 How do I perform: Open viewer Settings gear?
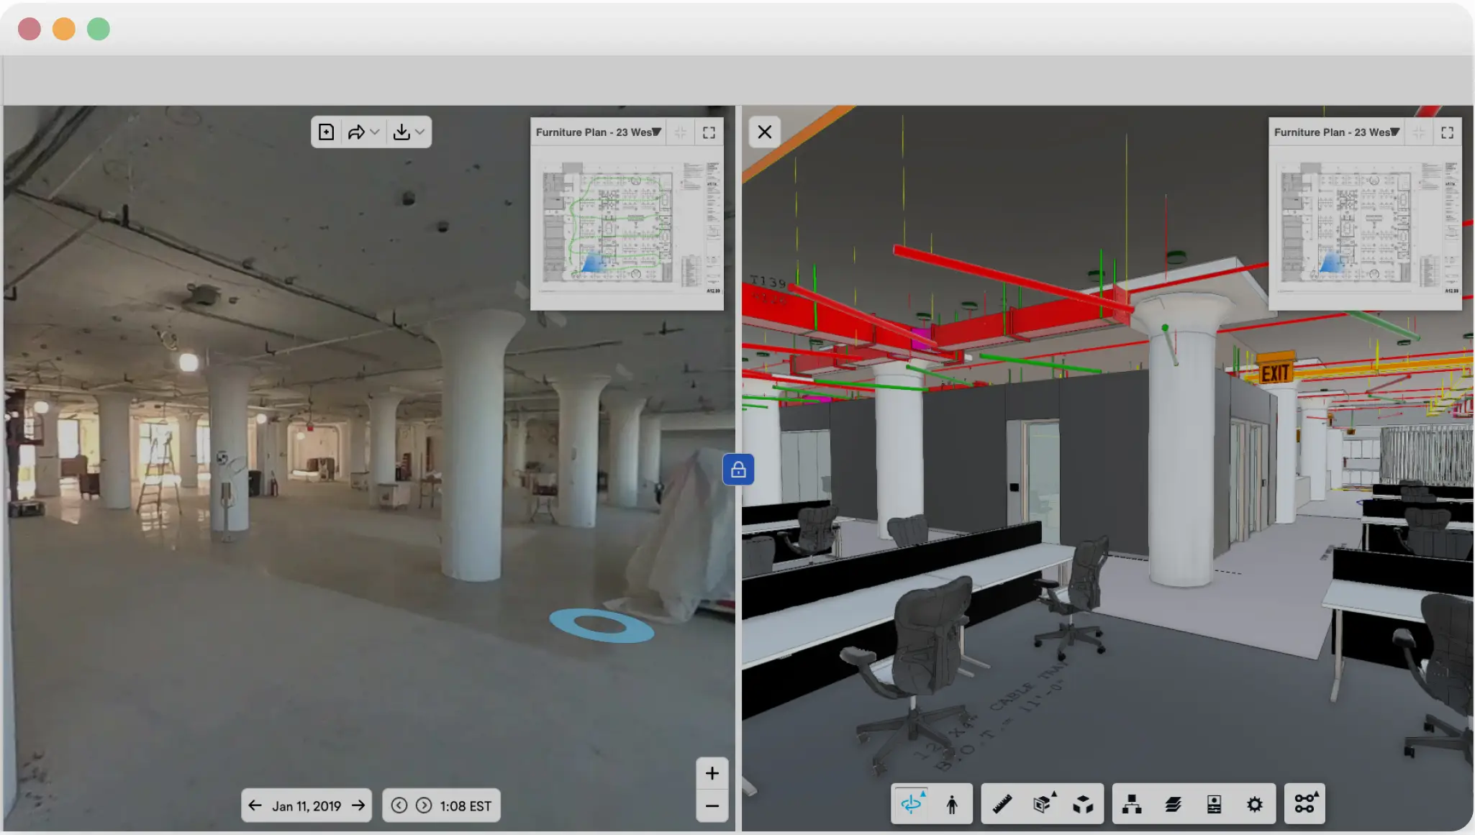(x=1254, y=804)
